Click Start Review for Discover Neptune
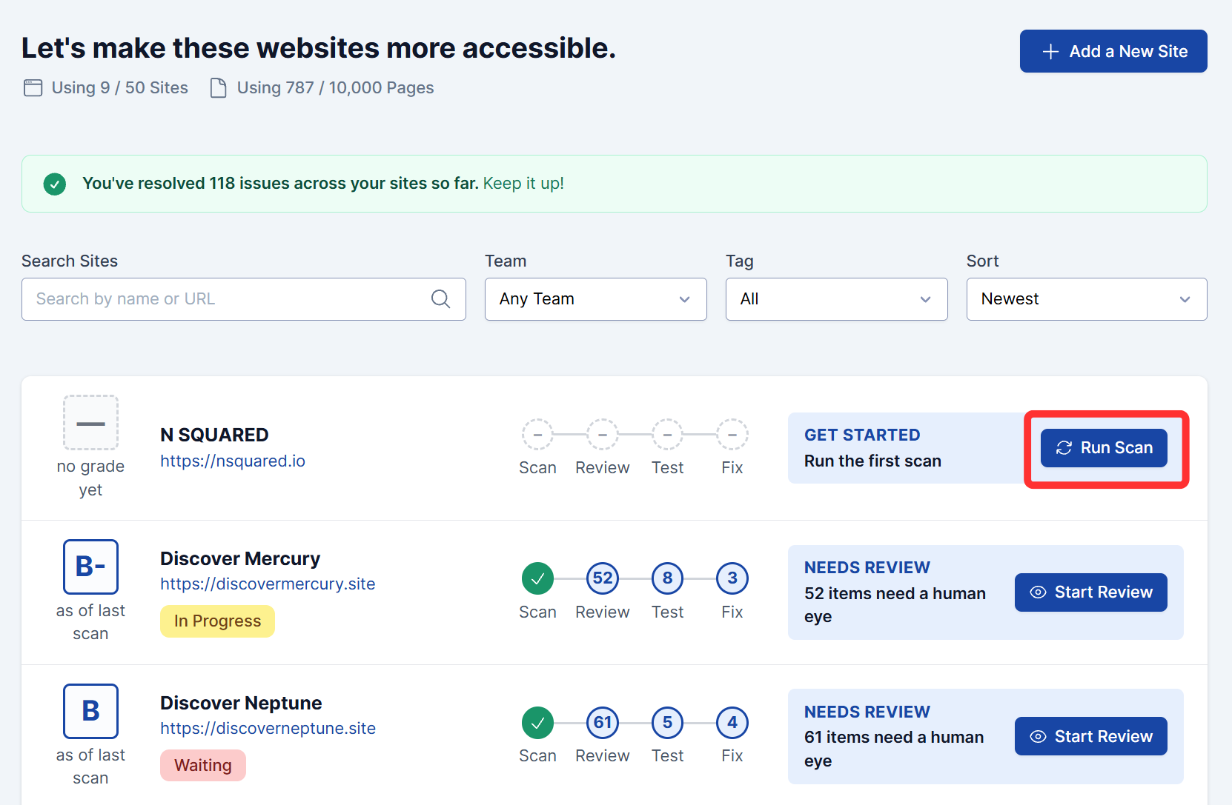The height and width of the screenshot is (805, 1232). pos(1091,736)
